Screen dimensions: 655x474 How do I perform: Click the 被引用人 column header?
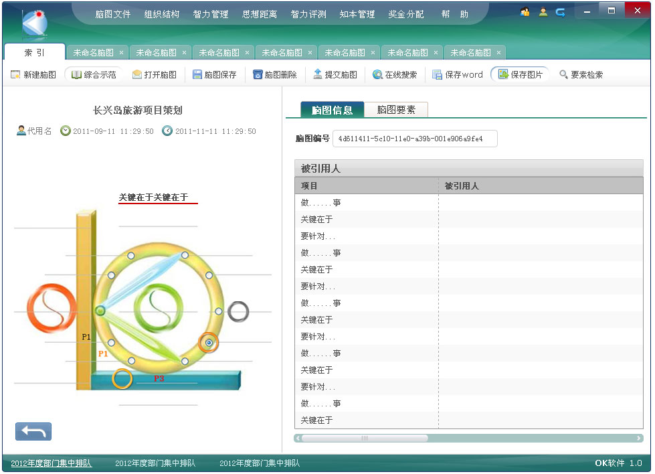tap(541, 185)
